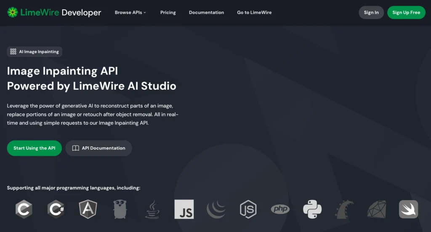Image resolution: width=431 pixels, height=232 pixels.
Task: Select the C# language icon
Action: (x=56, y=209)
